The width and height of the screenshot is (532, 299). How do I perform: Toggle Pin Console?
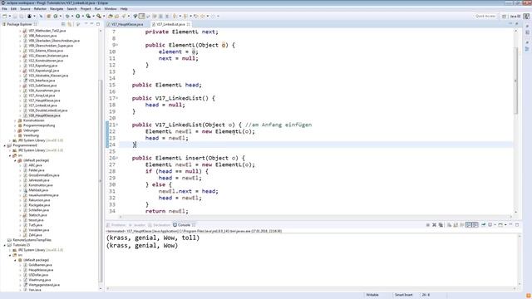[483, 225]
